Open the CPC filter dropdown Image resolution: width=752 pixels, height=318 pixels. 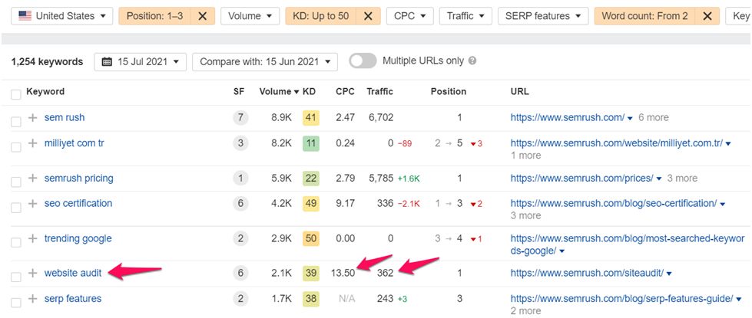[410, 16]
